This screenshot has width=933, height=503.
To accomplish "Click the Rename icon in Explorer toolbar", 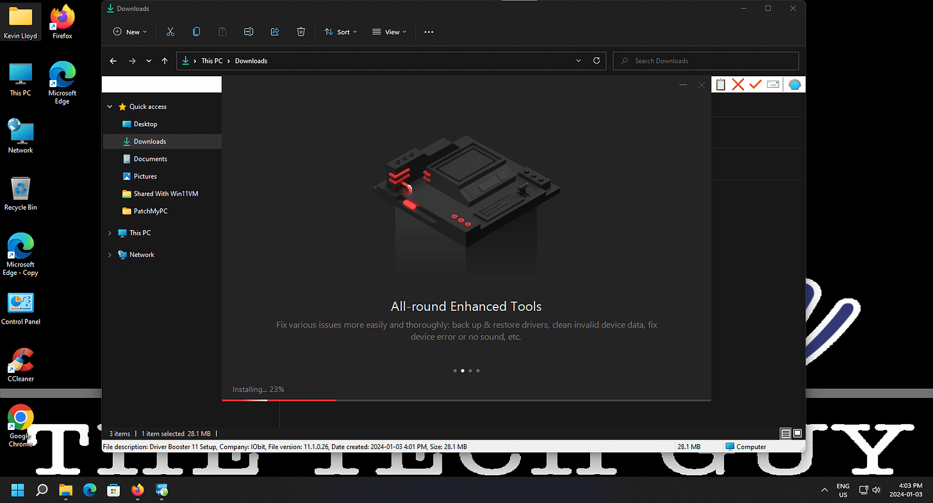I will click(x=249, y=32).
